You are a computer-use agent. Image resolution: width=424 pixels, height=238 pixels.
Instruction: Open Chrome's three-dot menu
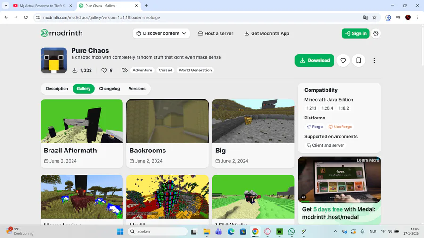click(418, 17)
